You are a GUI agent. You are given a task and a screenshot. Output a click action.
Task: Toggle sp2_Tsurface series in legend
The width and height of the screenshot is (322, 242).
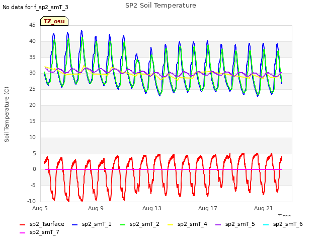coord(42,224)
